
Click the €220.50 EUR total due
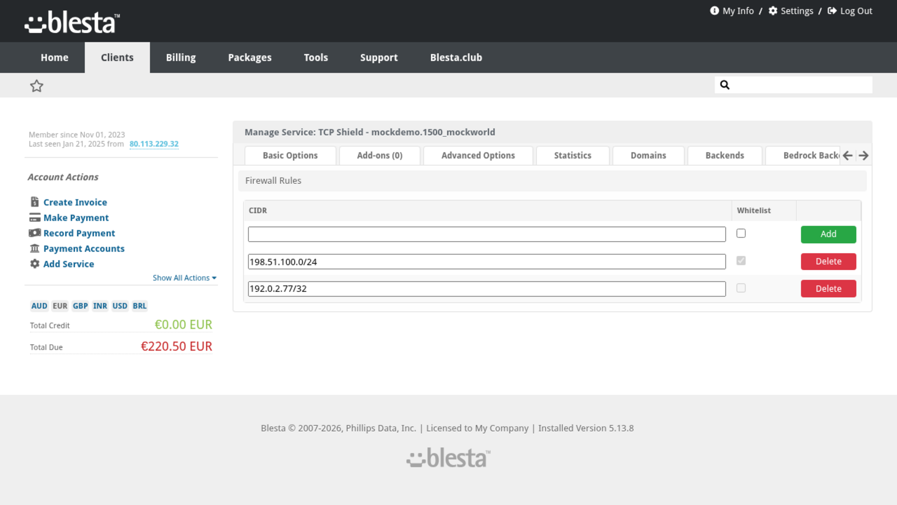[177, 346]
